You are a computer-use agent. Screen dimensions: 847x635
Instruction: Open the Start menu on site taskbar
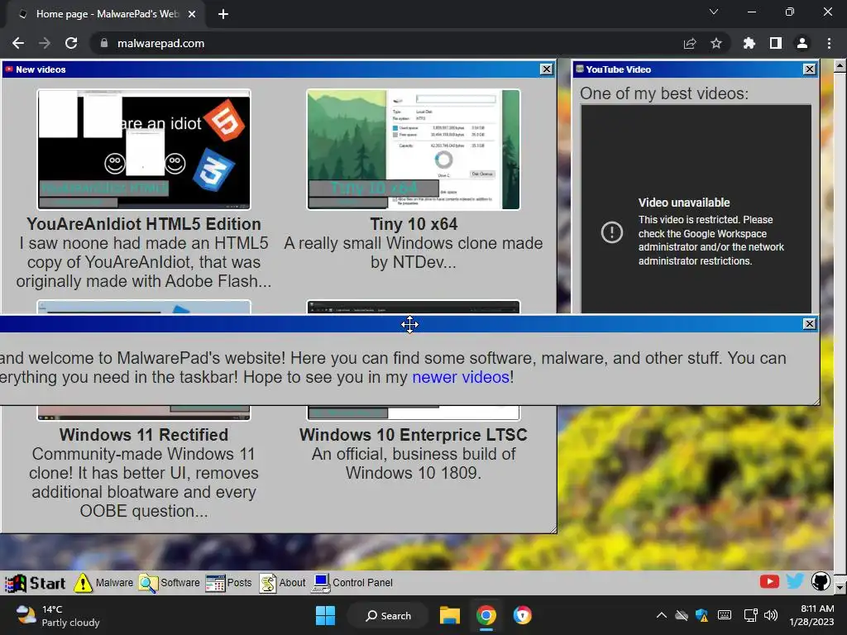[x=35, y=583]
